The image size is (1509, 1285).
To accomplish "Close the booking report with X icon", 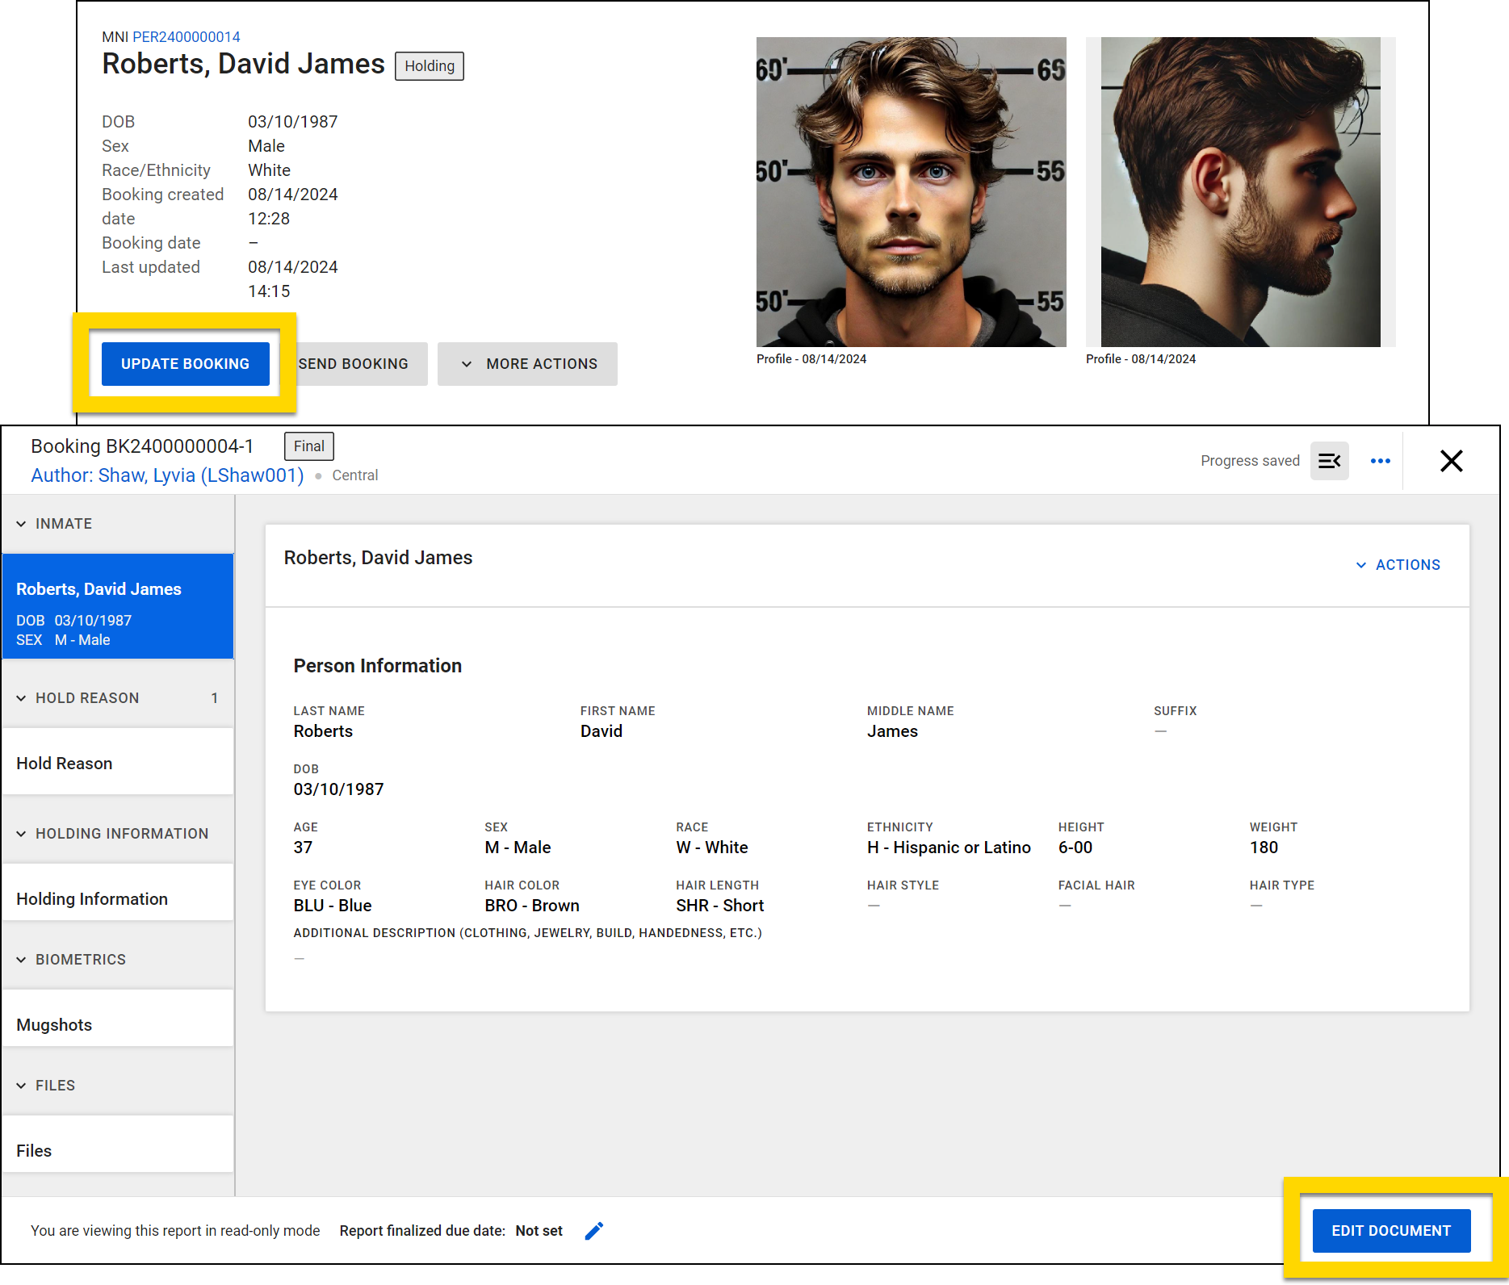I will coord(1451,461).
